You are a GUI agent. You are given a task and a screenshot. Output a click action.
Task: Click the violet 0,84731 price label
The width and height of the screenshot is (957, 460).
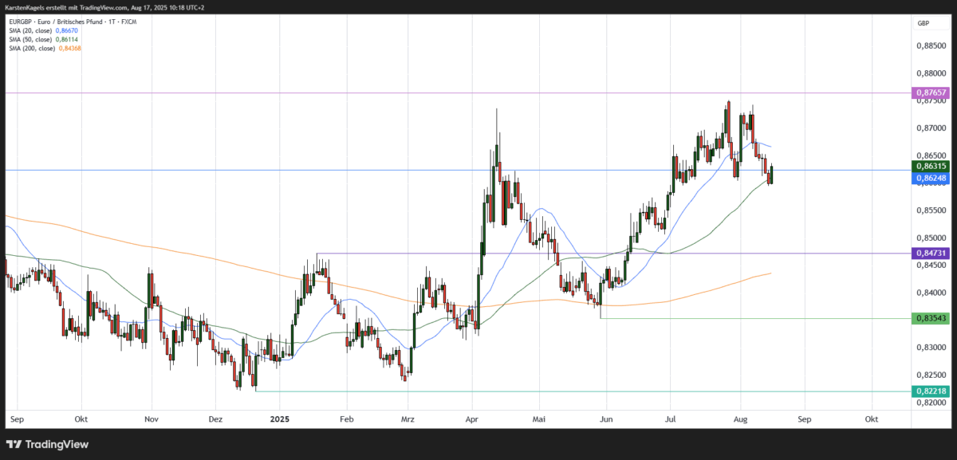tap(931, 253)
